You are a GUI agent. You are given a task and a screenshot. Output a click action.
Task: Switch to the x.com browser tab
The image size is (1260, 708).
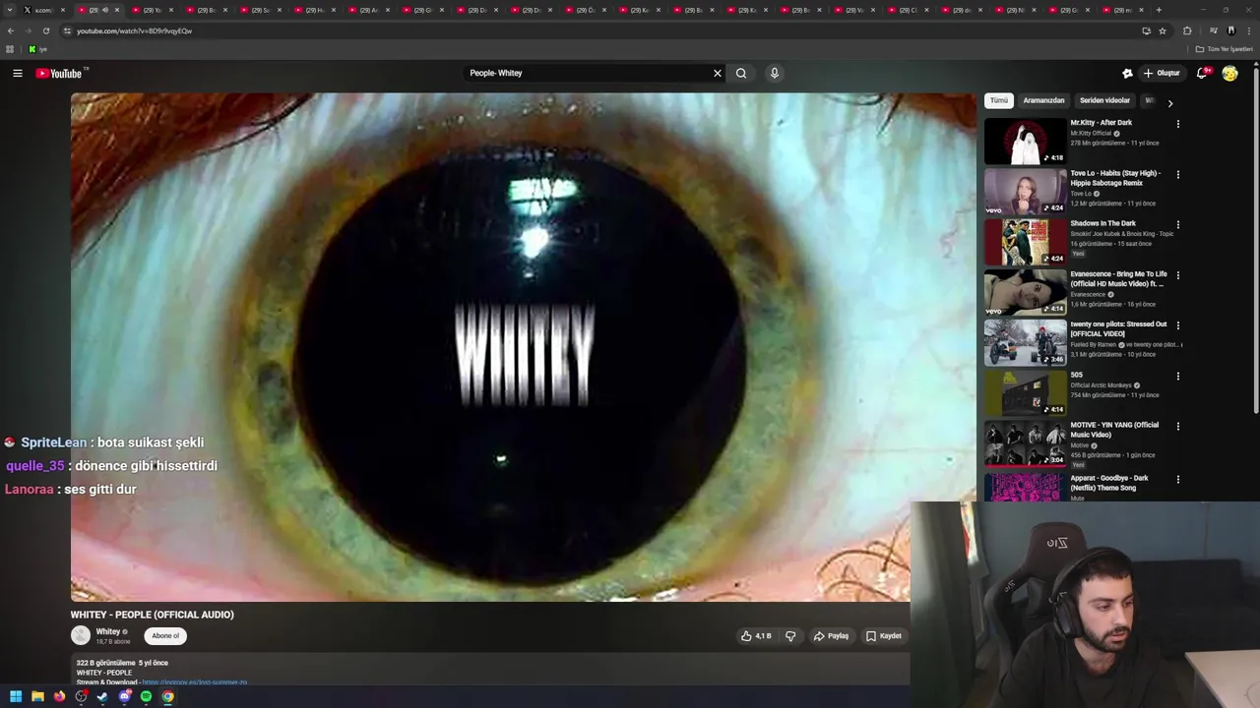(x=43, y=10)
